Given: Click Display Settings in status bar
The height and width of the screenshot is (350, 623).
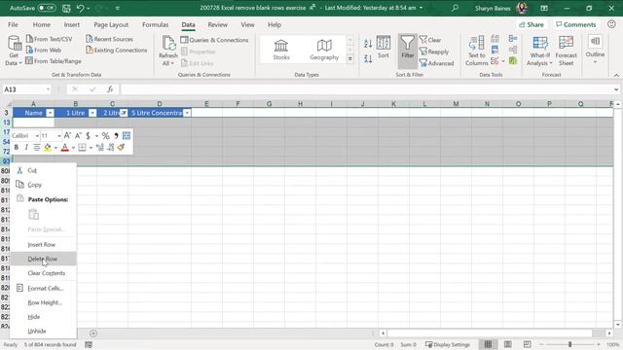Looking at the screenshot, I should click(x=448, y=344).
